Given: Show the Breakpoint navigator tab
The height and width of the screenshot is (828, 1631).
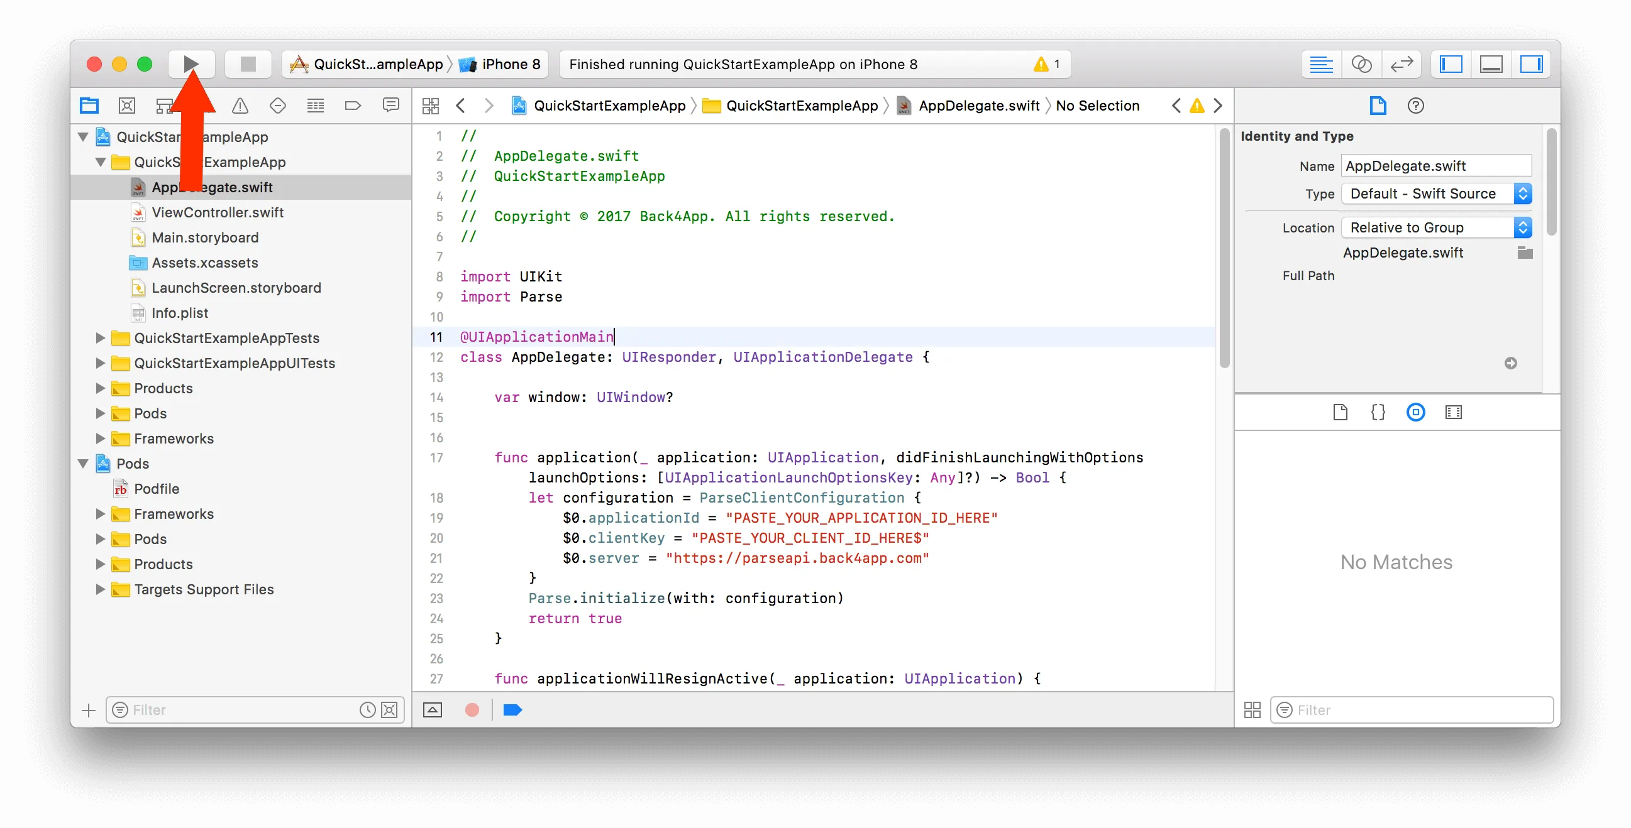Looking at the screenshot, I should pyautogui.click(x=353, y=106).
